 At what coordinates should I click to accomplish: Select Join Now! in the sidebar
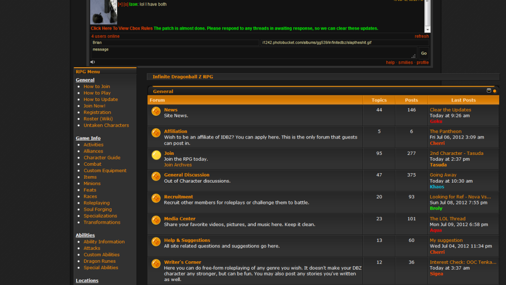point(94,106)
